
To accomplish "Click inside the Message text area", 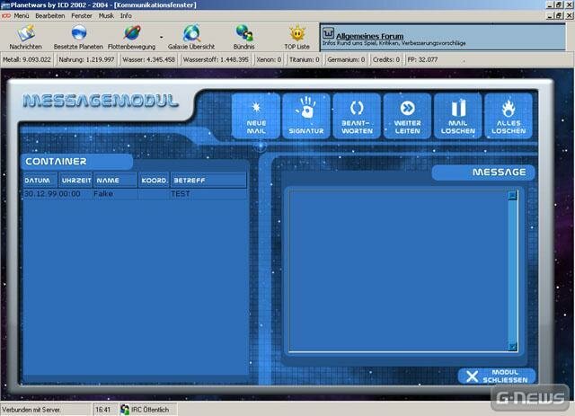I will [399, 270].
